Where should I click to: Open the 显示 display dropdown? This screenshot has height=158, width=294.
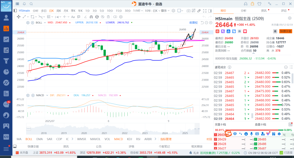click(x=165, y=11)
